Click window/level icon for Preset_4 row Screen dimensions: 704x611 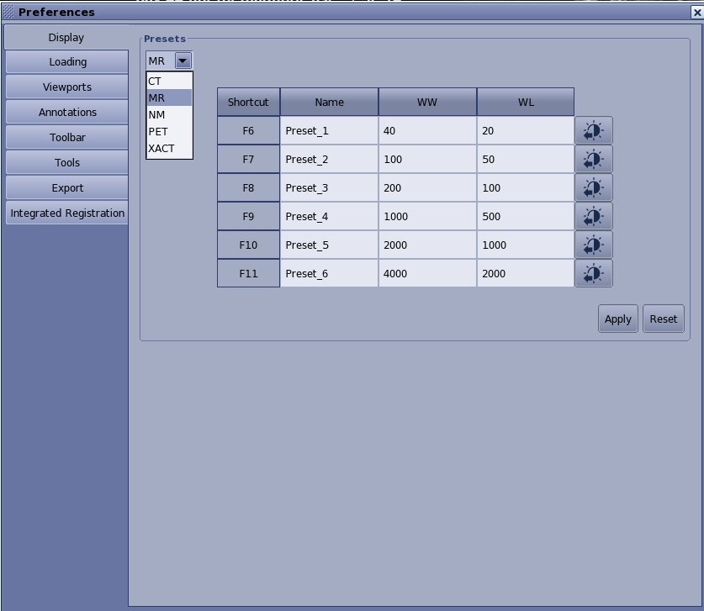[x=593, y=217]
